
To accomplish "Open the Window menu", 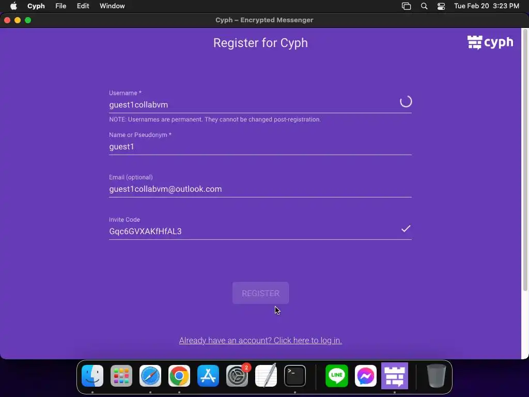I will 112,6.
